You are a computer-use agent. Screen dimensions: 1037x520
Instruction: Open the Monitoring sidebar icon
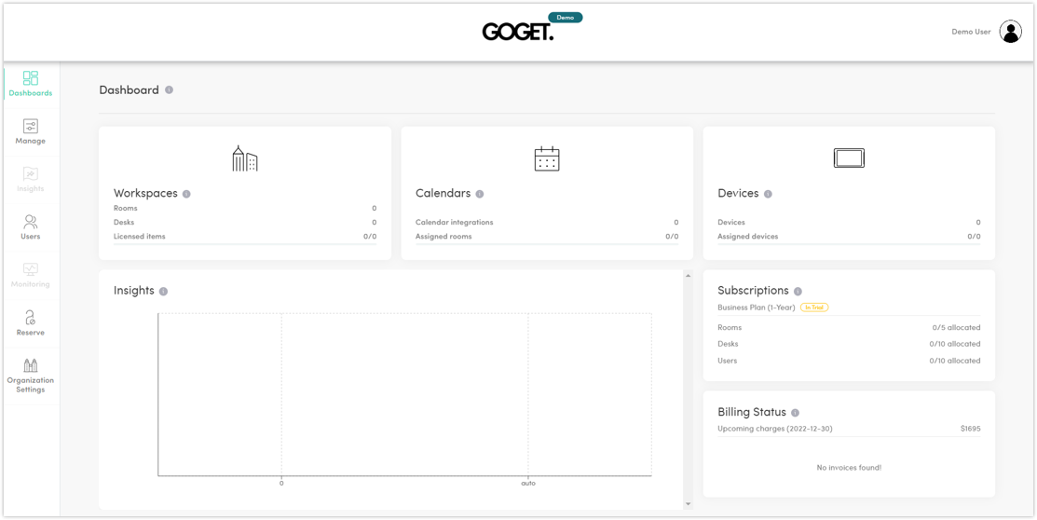coord(31,269)
